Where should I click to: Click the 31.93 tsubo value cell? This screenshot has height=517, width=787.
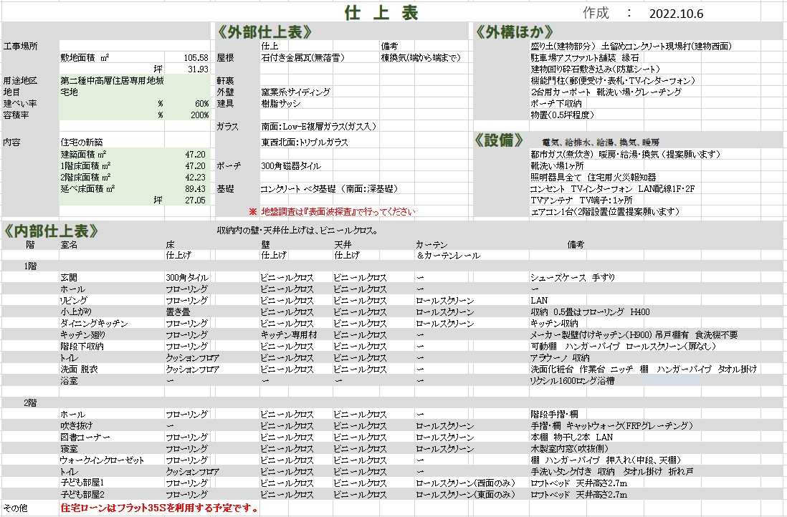click(198, 69)
